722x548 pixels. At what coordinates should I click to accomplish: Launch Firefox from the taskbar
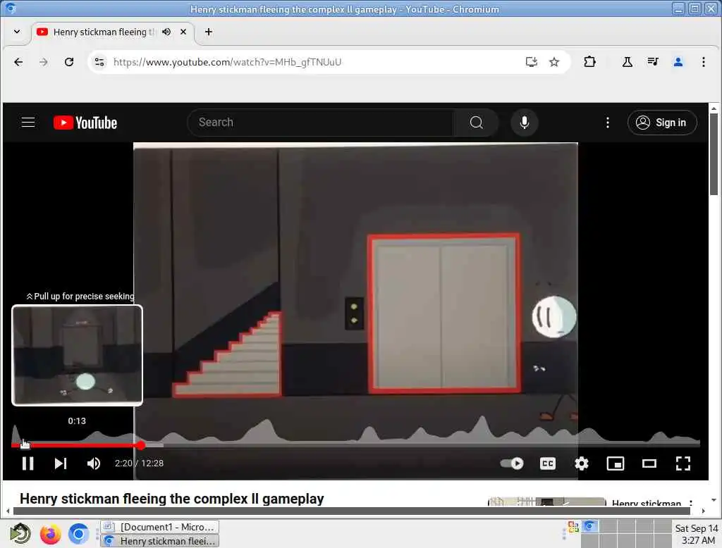click(x=50, y=534)
